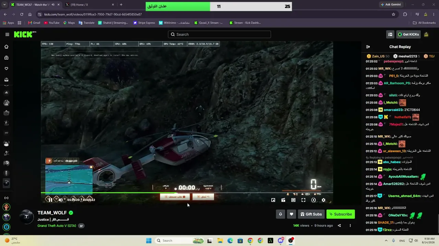
Task: Open the Stripe Express bookmark
Action: [144, 23]
